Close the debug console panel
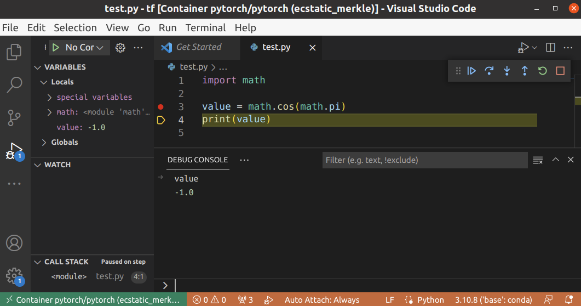Viewport: 581px width, 306px height. pyautogui.click(x=571, y=160)
